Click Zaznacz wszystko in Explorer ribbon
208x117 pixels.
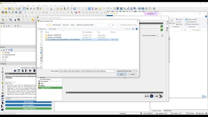pyautogui.click(x=191, y=19)
